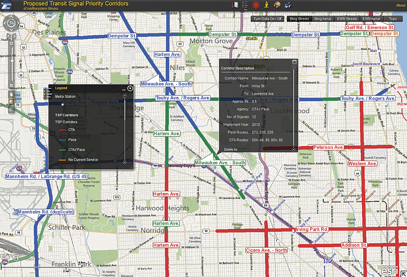This screenshot has width=407, height=277.
Task: Click the Irving Park Rd. corridor label
Action: 312,229
